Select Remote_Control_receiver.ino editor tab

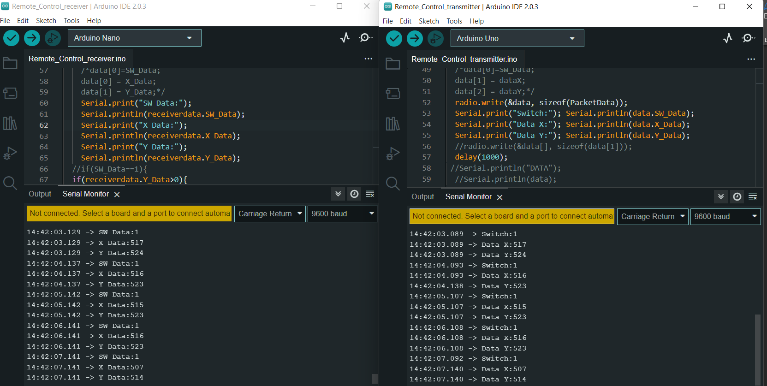pos(77,59)
